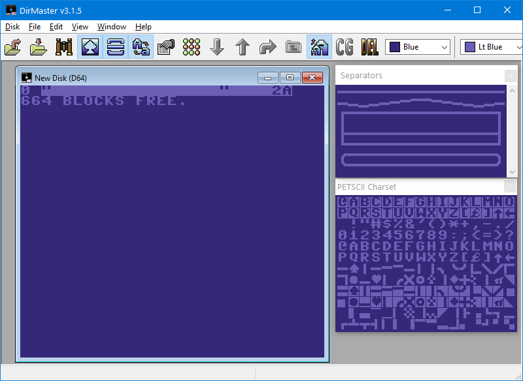The height and width of the screenshot is (381, 523).
Task: Click the CG toolbar icon
Action: coord(345,47)
